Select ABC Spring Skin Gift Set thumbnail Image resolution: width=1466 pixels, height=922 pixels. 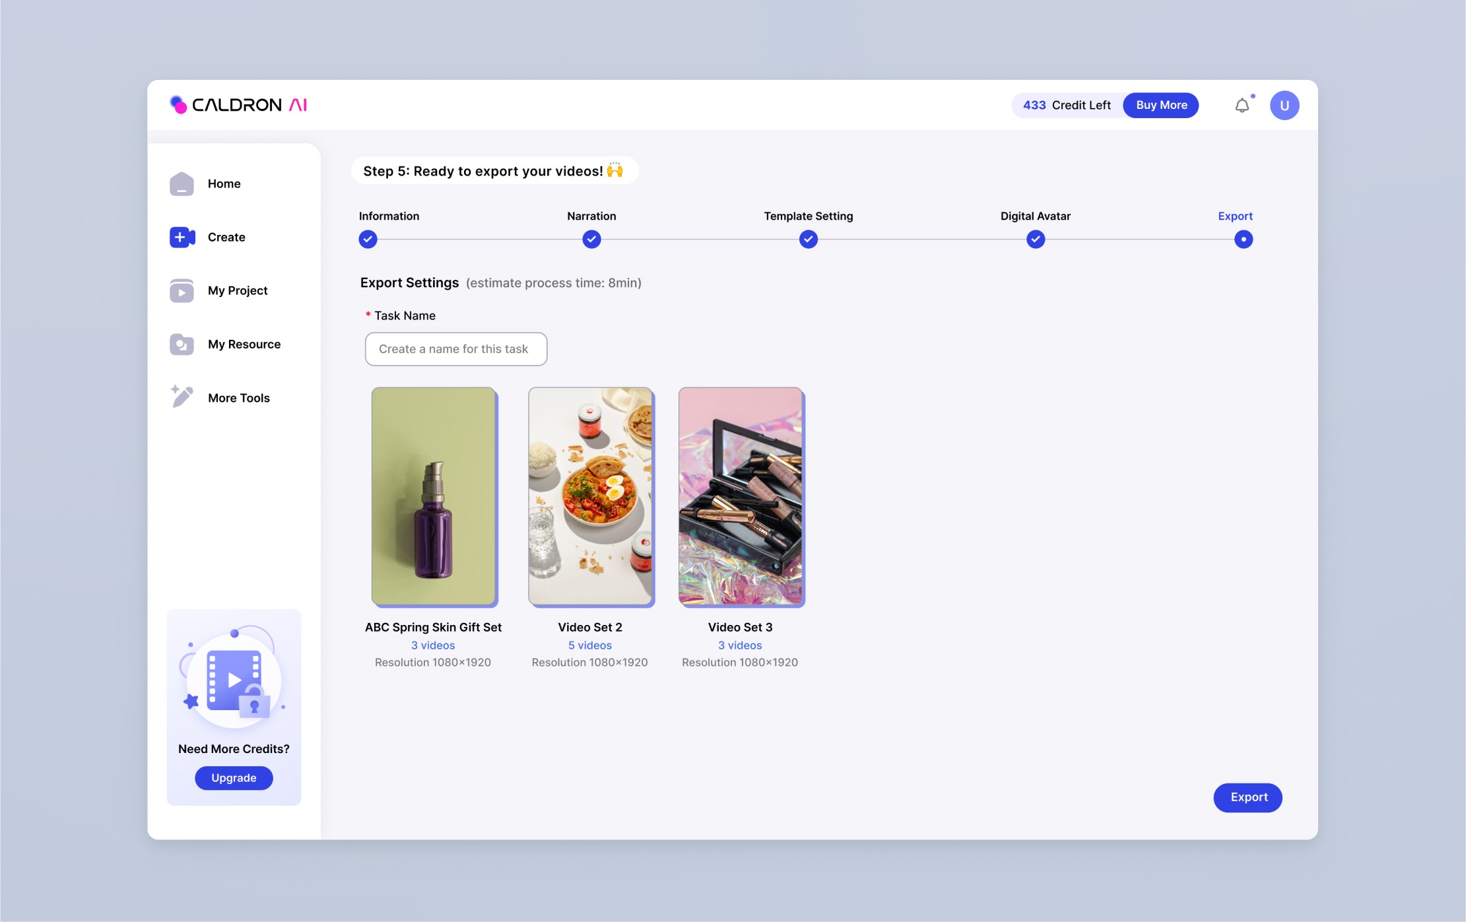[434, 496]
